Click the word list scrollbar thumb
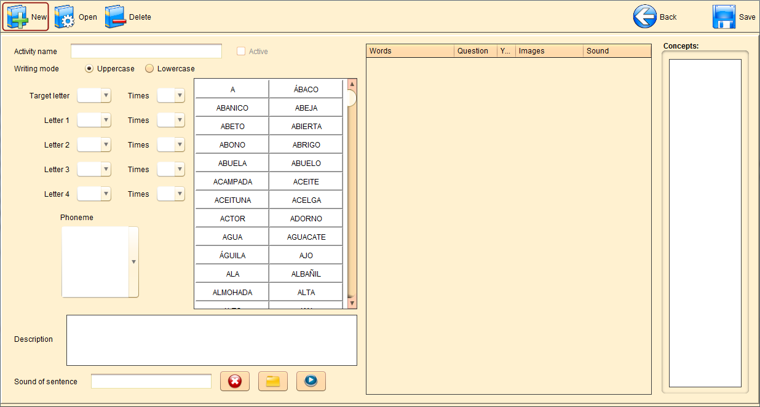This screenshot has height=407, width=760. tap(352, 98)
